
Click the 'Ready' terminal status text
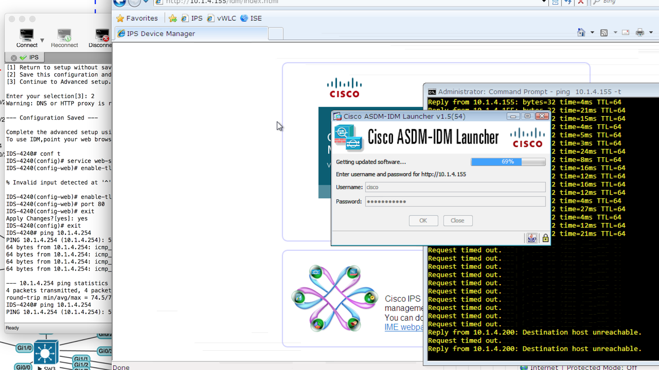[x=12, y=328]
